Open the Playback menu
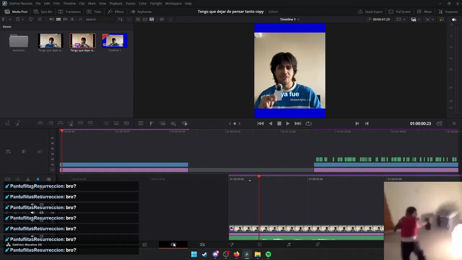Image resolution: width=462 pixels, height=260 pixels. click(x=116, y=3)
